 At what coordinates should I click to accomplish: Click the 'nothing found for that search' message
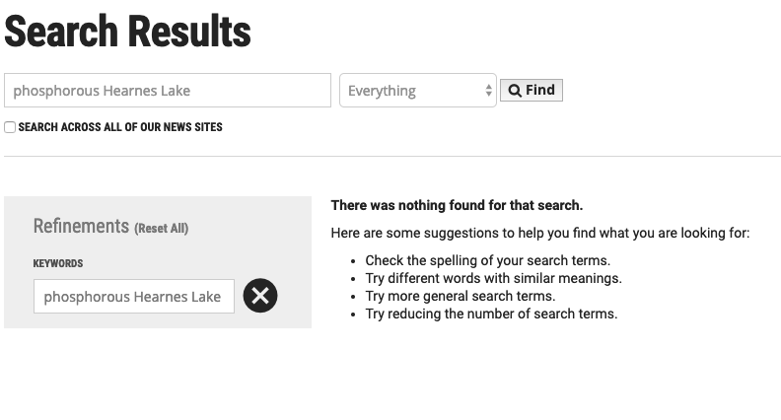coord(457,205)
